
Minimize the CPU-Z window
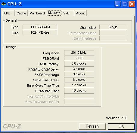pyautogui.click(x=118, y=4)
